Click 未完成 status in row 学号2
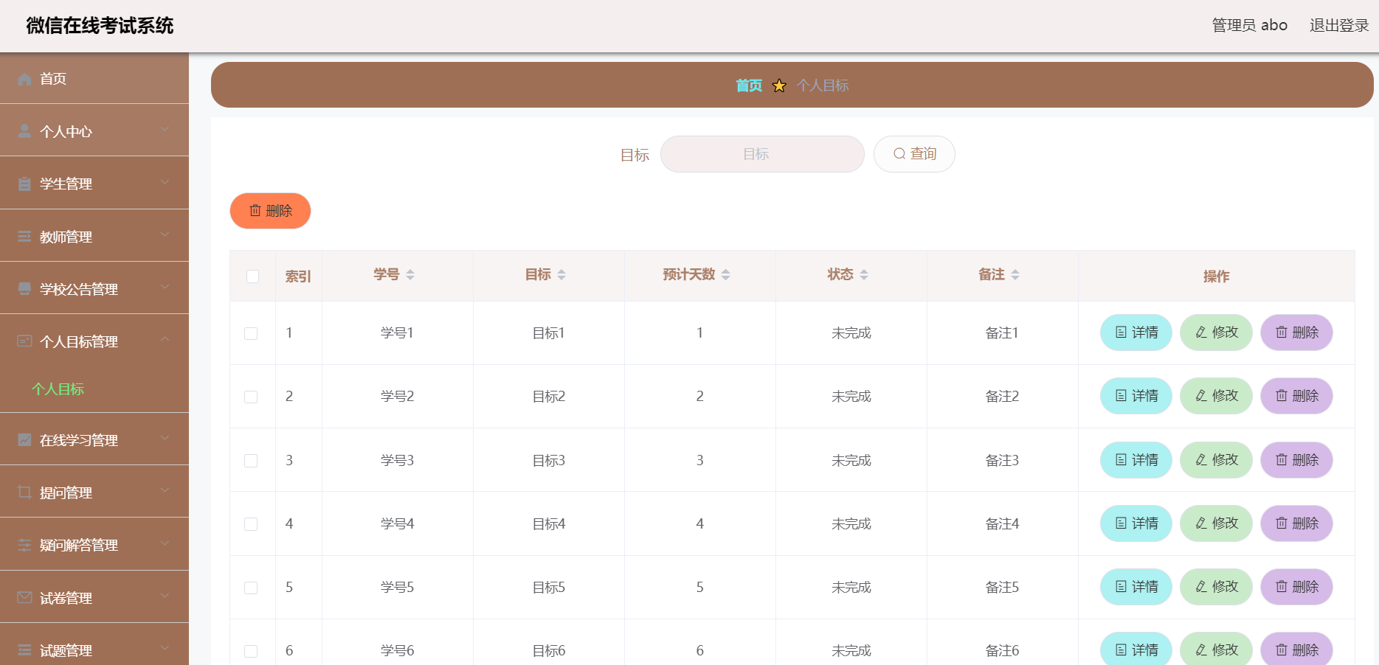Image resolution: width=1379 pixels, height=665 pixels. (851, 397)
